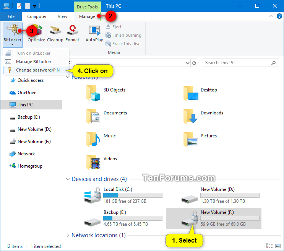Switch to the Computer ribbon tab

37,16
